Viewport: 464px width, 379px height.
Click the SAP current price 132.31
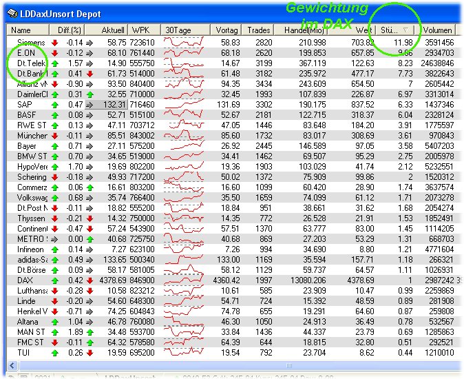click(115, 105)
